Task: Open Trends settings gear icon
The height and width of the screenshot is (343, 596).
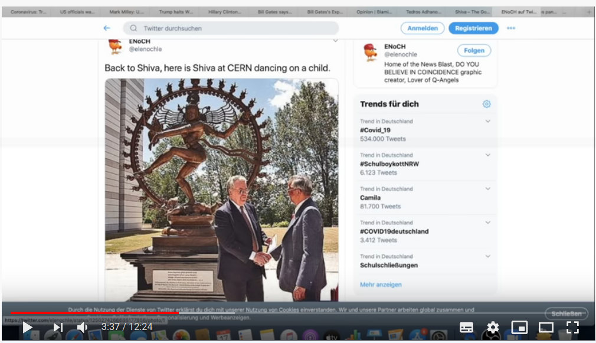Action: point(486,104)
